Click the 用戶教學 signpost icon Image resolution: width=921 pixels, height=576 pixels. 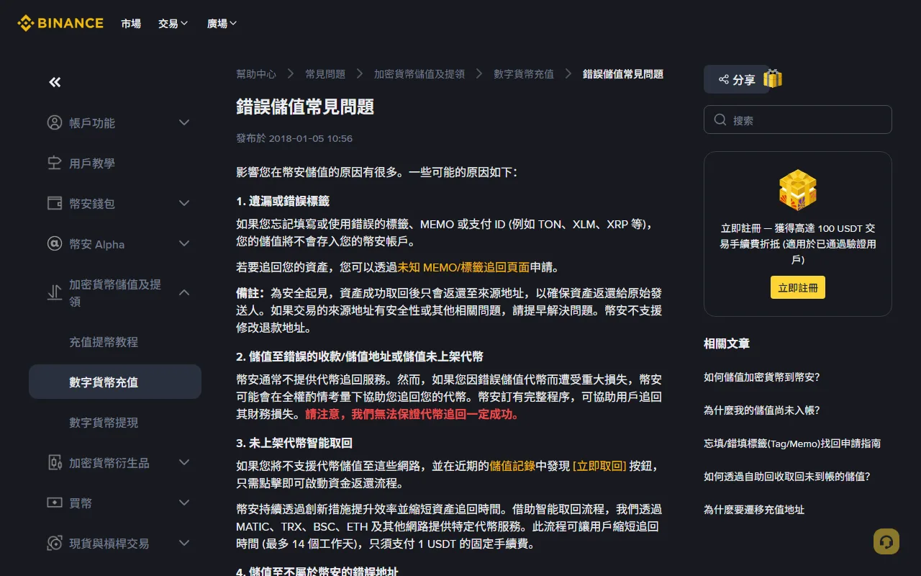(x=54, y=163)
